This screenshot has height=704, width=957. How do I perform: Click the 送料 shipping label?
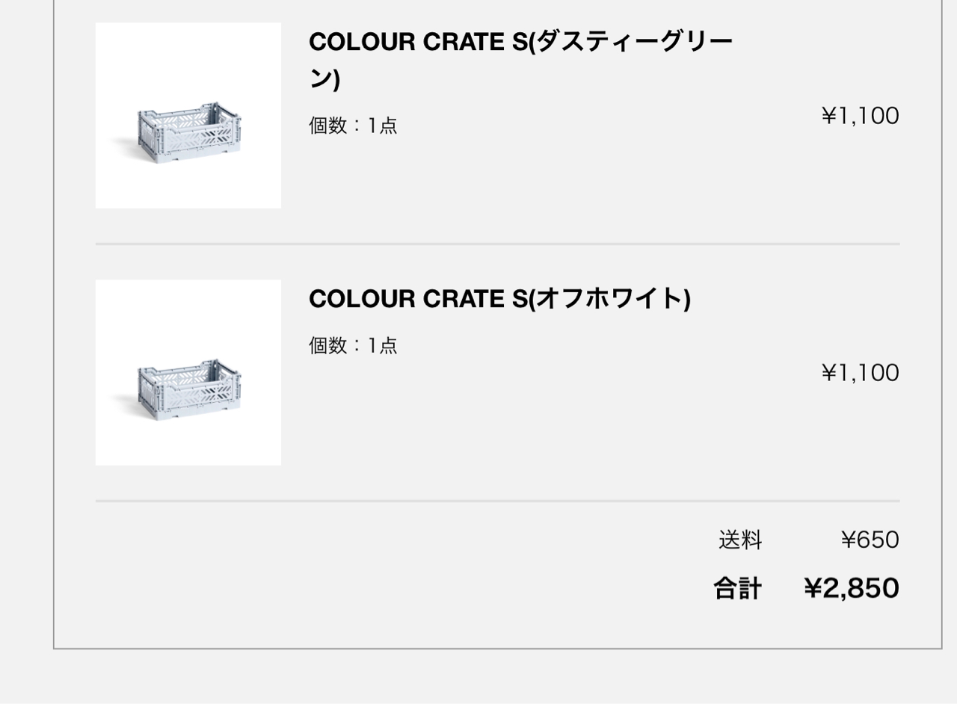[740, 540]
